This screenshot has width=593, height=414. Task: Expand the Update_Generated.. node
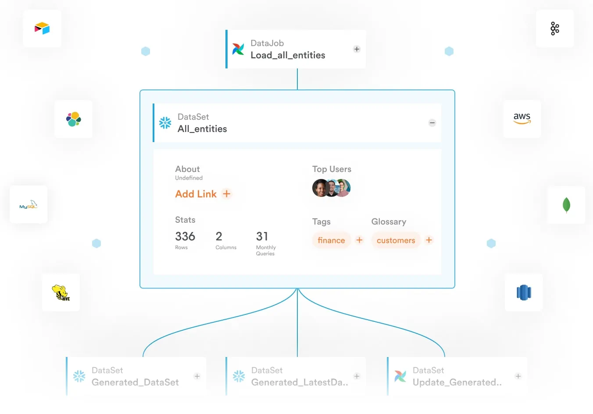[x=518, y=376]
